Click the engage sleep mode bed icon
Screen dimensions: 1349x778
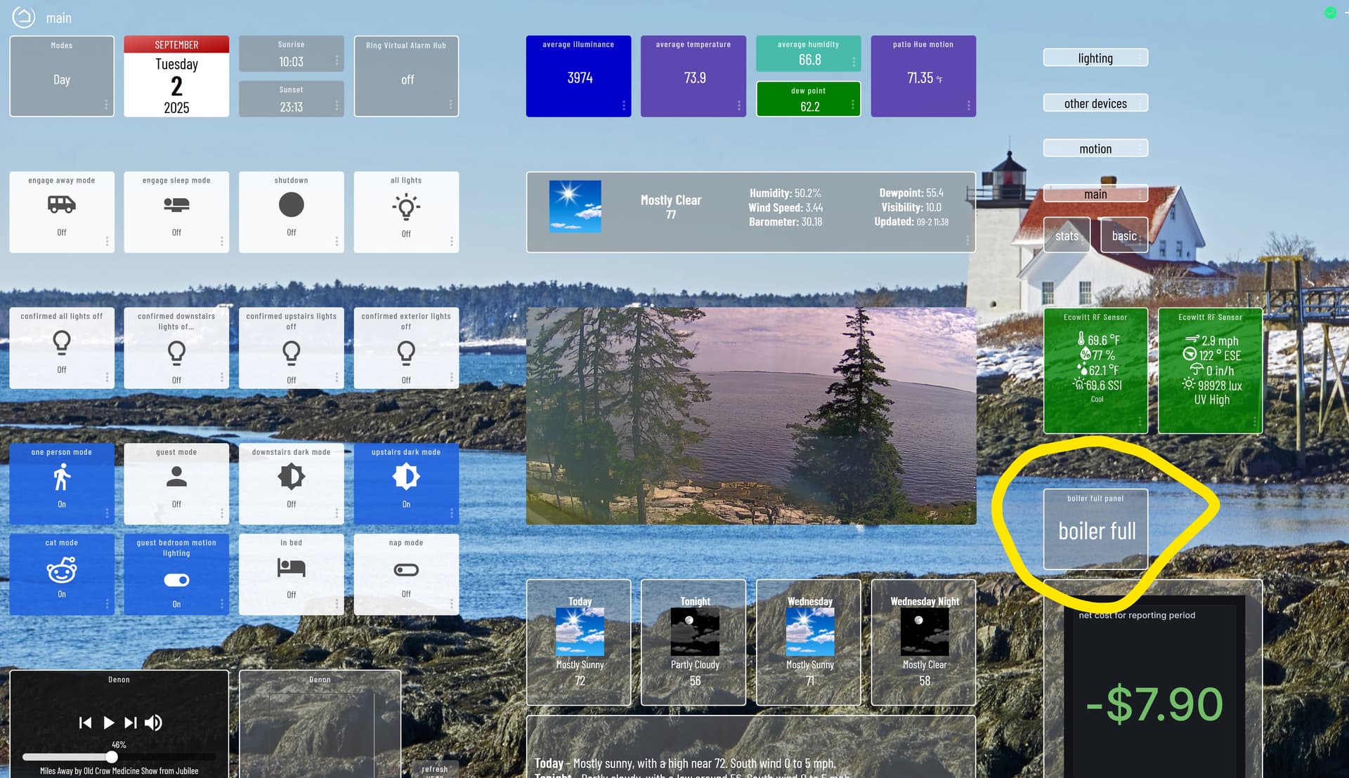point(176,204)
